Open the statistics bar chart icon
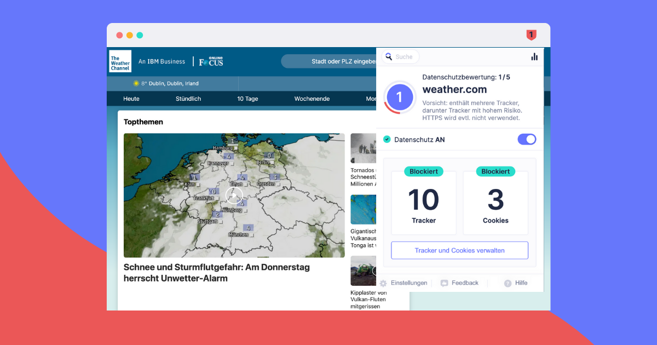Screen dimensions: 657x345 coord(534,56)
